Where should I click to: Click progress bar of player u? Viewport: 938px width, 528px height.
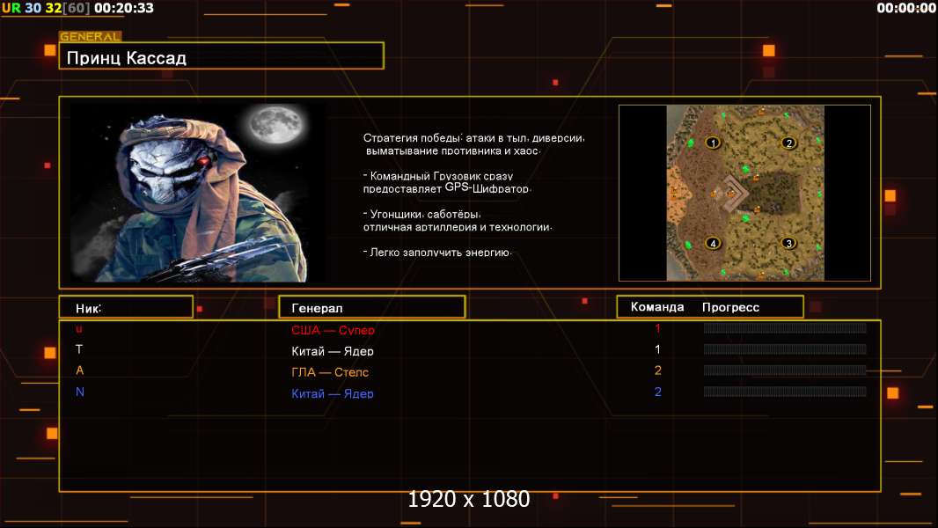(785, 327)
